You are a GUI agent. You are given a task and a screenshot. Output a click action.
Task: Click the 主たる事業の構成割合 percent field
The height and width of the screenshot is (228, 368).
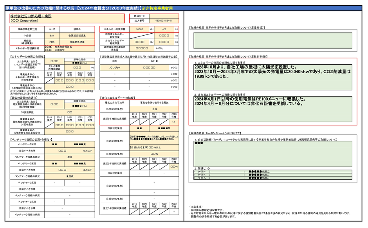(77, 68)
